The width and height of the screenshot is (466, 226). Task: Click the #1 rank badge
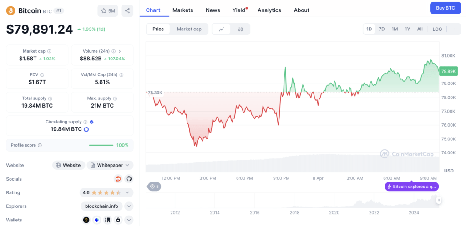click(59, 10)
